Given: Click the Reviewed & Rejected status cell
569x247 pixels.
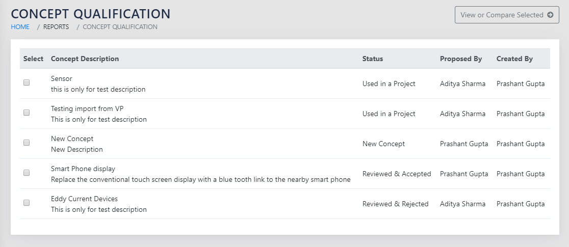Looking at the screenshot, I should tap(395, 204).
